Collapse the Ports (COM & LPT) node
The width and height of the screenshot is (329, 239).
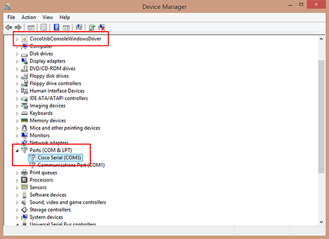click(x=17, y=151)
